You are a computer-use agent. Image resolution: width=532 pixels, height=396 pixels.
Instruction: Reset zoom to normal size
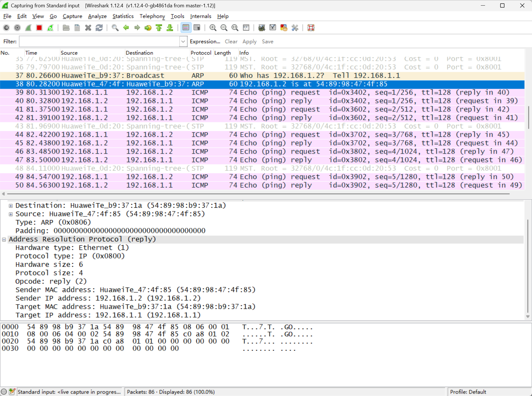coord(235,28)
